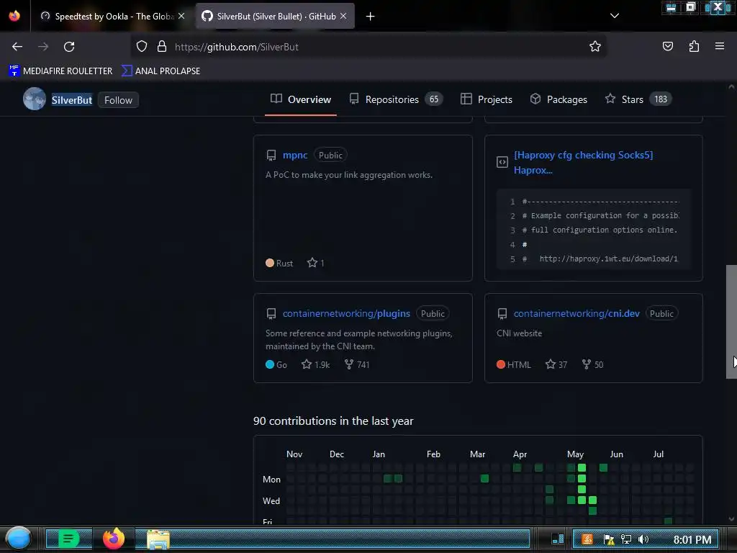
Task: Click the text "A PoC to make your link aggregation works."
Action: click(349, 175)
